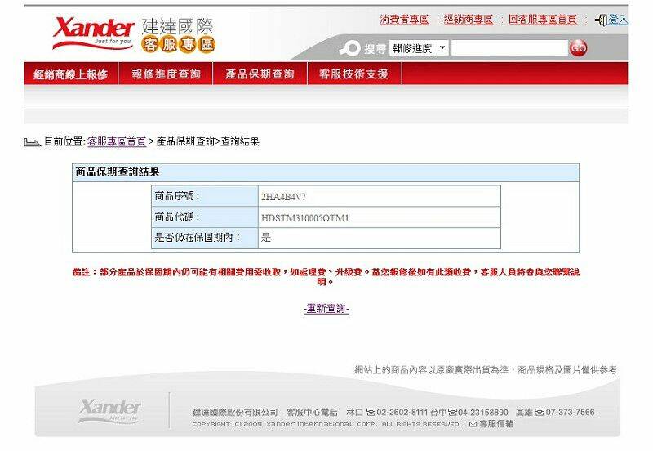Open the 經銷商線上報修 navigation tab
The height and width of the screenshot is (451, 653).
[x=70, y=74]
